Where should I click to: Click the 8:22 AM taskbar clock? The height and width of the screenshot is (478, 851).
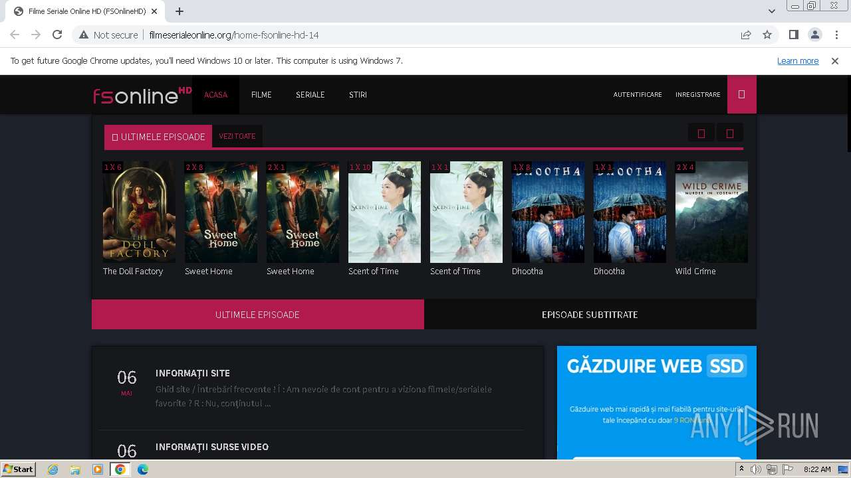point(817,469)
